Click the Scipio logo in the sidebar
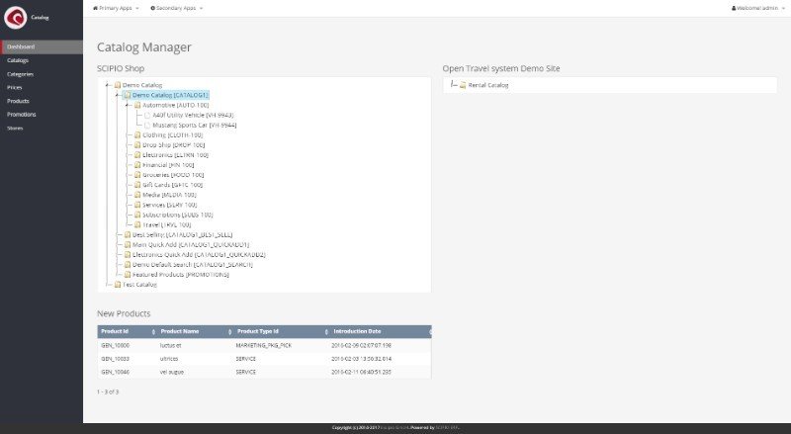 pyautogui.click(x=15, y=18)
